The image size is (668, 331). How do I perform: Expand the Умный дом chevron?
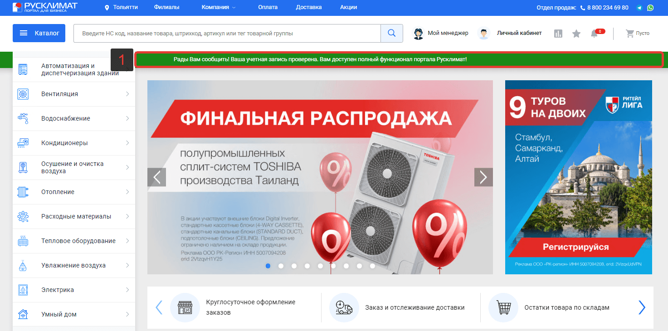pos(127,314)
